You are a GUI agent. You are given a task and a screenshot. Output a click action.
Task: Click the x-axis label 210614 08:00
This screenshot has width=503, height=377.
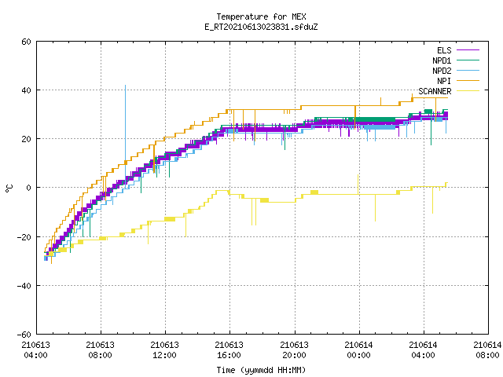487,350
